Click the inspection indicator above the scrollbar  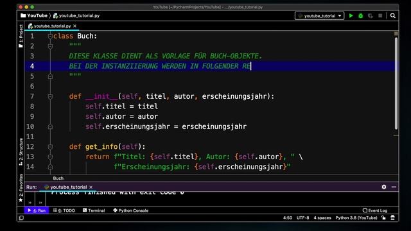click(x=396, y=33)
